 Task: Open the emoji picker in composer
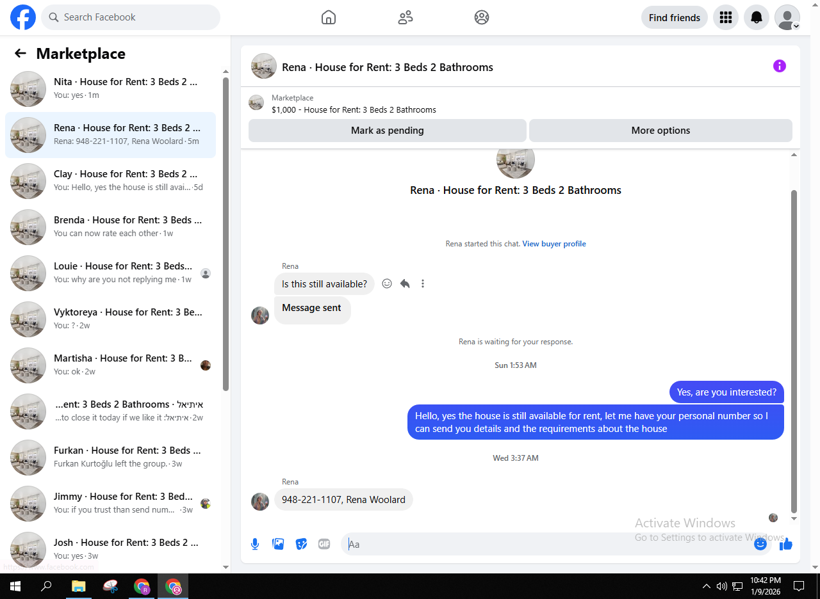click(x=760, y=544)
